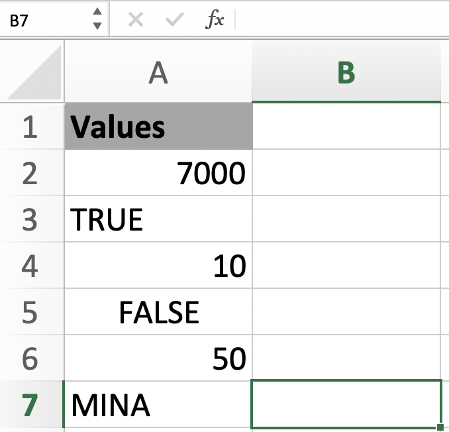Select column B header
Viewport: 449px width, 432px height.
click(346, 74)
